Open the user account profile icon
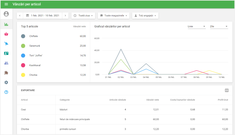Screen dimensions: 235x135 [6, 14]
